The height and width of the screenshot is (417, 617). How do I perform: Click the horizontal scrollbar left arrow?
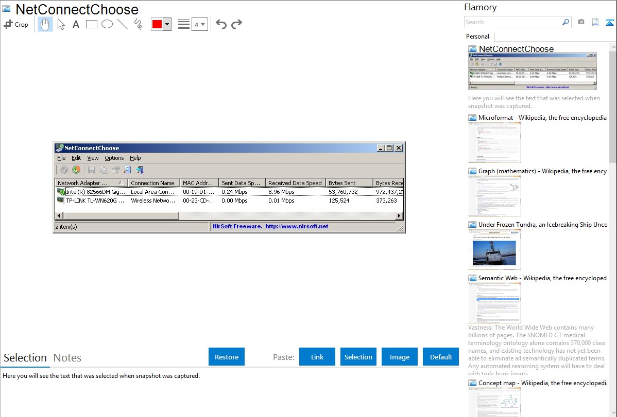click(59, 215)
